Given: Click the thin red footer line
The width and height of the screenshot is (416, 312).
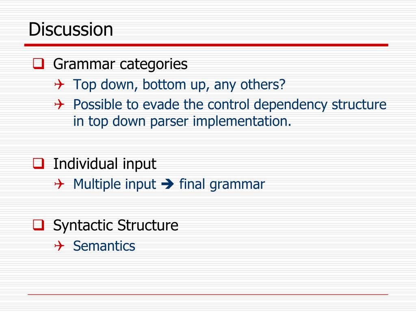Looking at the screenshot, I should (x=208, y=295).
